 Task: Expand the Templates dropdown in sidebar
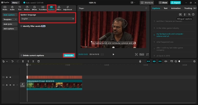(x=10, y=19)
